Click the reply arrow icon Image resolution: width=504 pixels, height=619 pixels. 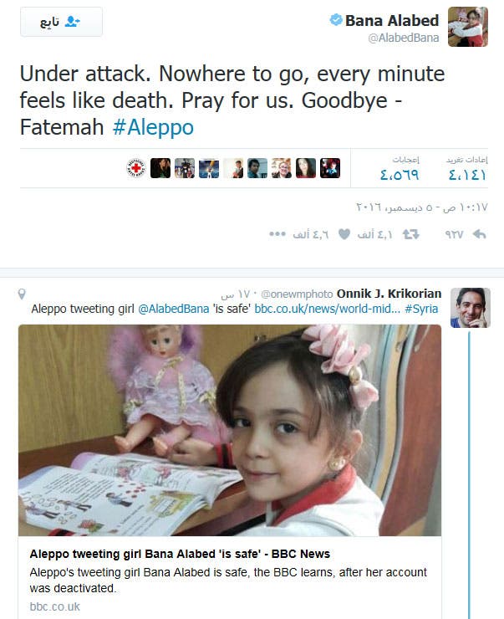click(x=479, y=234)
